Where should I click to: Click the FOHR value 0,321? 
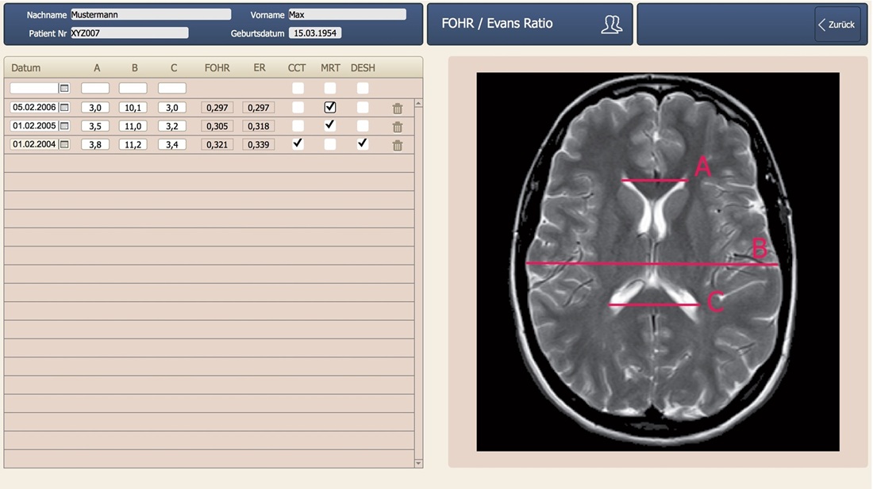click(x=217, y=144)
